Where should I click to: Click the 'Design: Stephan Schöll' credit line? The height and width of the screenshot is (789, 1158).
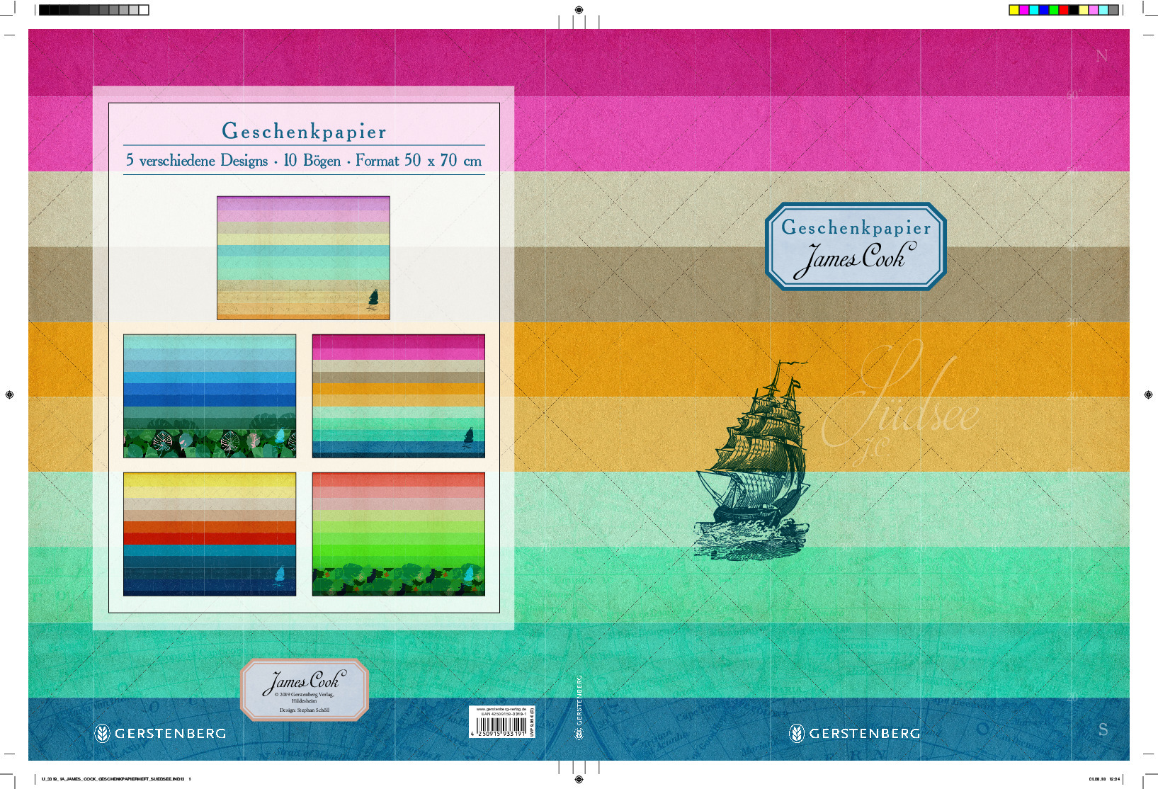pyautogui.click(x=305, y=710)
